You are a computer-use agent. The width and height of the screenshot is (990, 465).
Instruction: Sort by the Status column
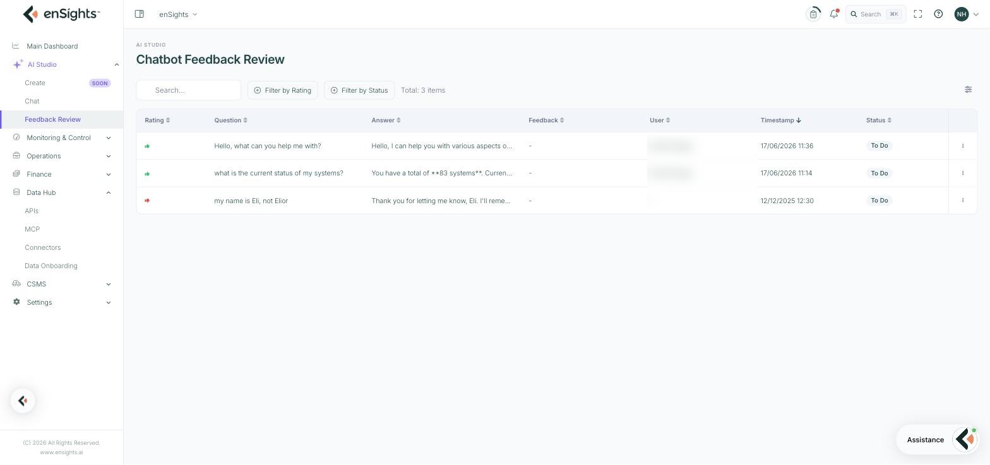click(879, 120)
